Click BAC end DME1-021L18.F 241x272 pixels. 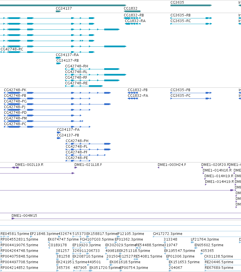(88, 165)
